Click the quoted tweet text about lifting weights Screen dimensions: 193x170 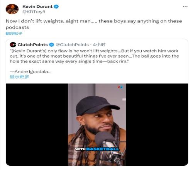(x=95, y=56)
